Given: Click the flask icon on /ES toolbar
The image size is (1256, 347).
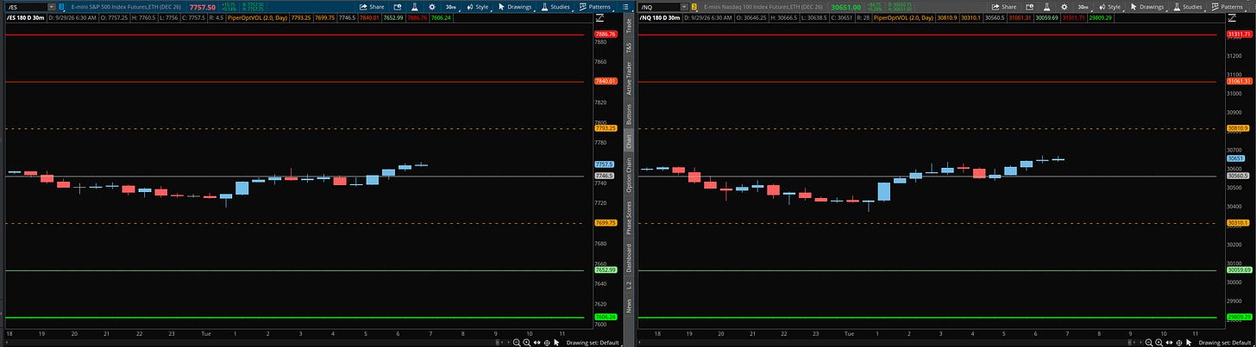Looking at the screenshot, I should 415,7.
